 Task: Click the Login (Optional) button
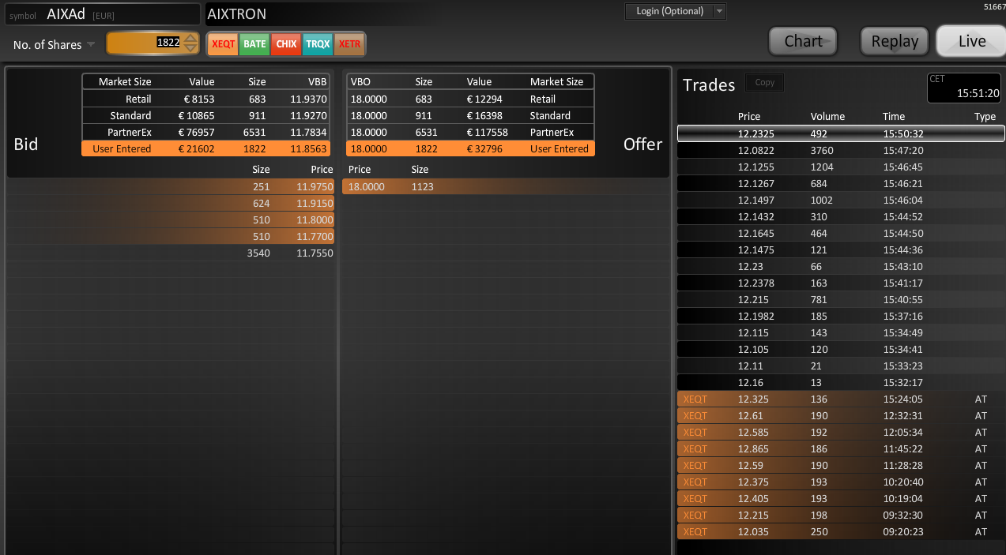coord(669,11)
